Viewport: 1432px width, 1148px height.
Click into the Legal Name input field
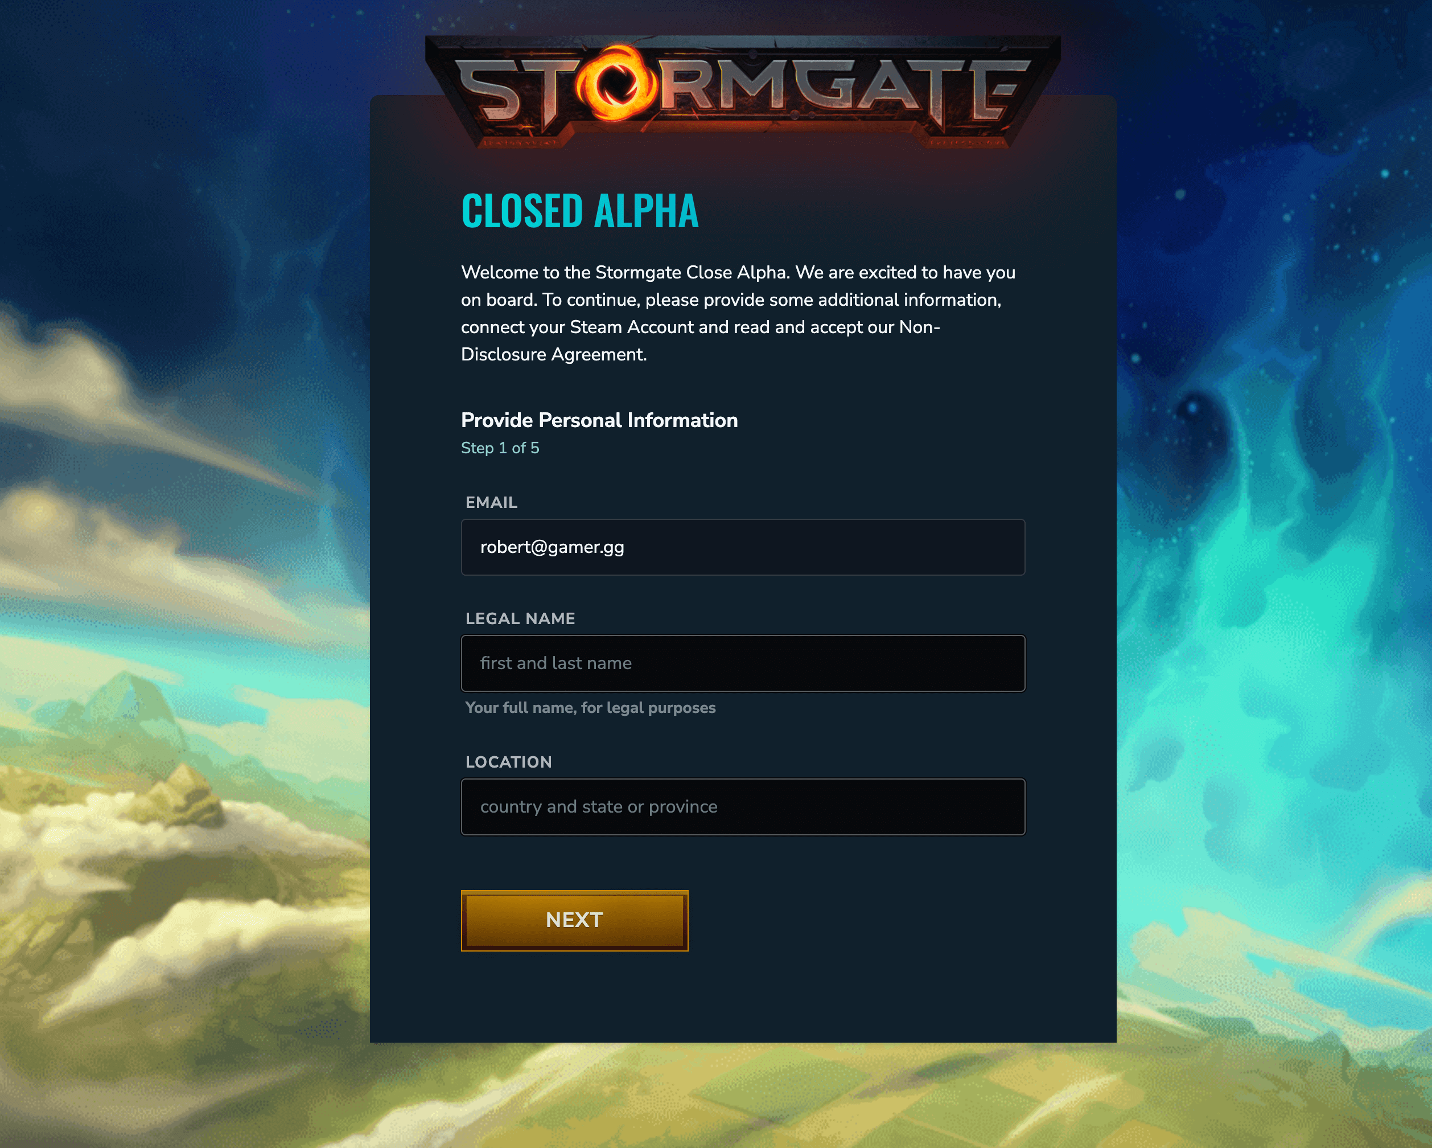(743, 663)
